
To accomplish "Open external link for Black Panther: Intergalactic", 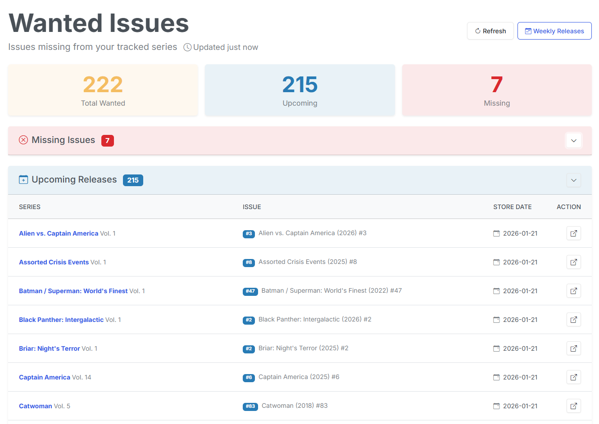I will (x=573, y=320).
